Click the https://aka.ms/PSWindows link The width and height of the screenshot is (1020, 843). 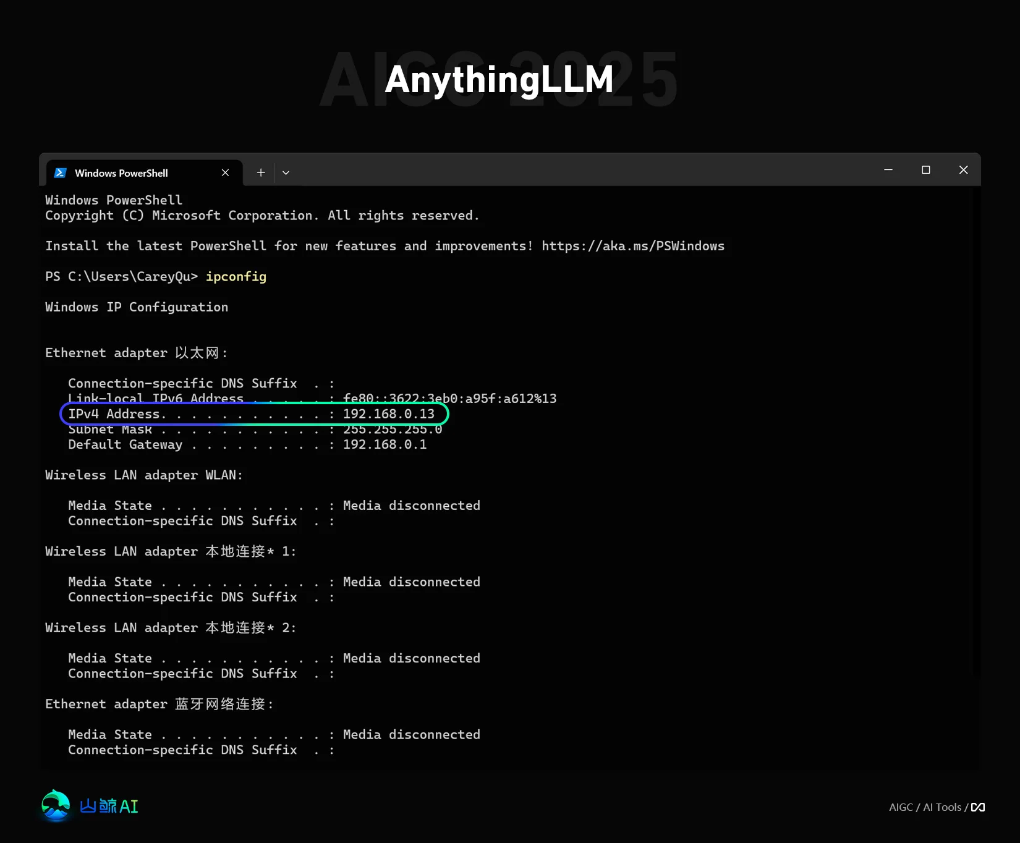point(633,246)
